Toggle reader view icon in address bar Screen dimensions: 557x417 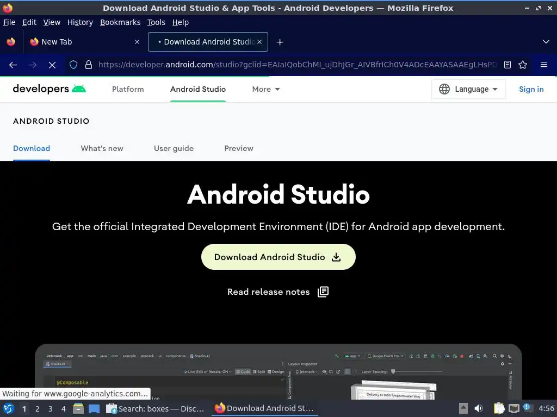pos(508,65)
